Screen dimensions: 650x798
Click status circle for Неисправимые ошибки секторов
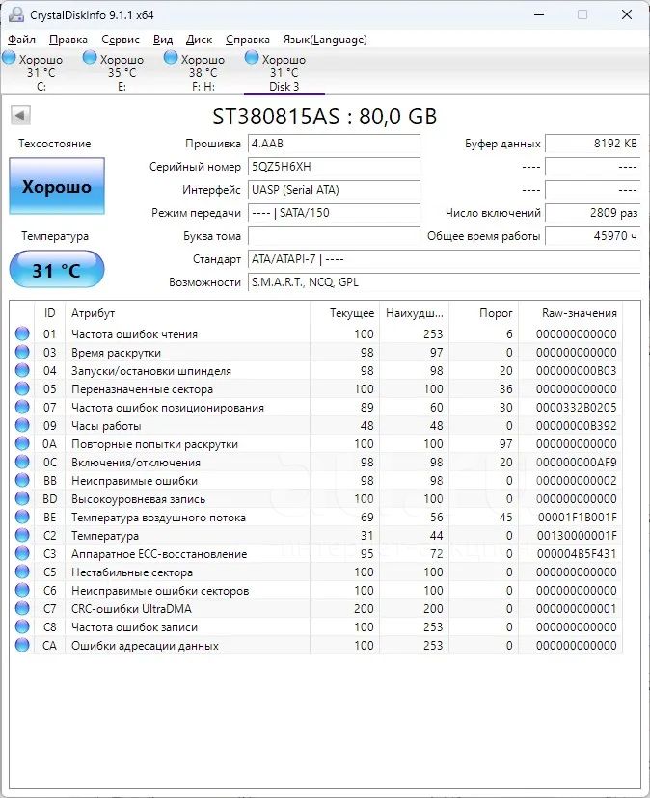point(22,591)
